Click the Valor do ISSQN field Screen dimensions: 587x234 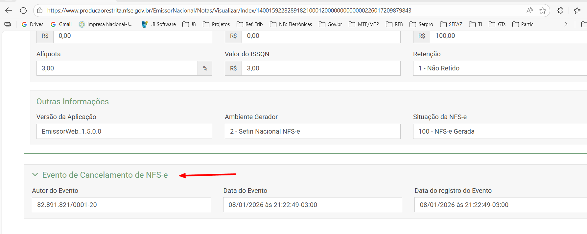[x=320, y=68]
